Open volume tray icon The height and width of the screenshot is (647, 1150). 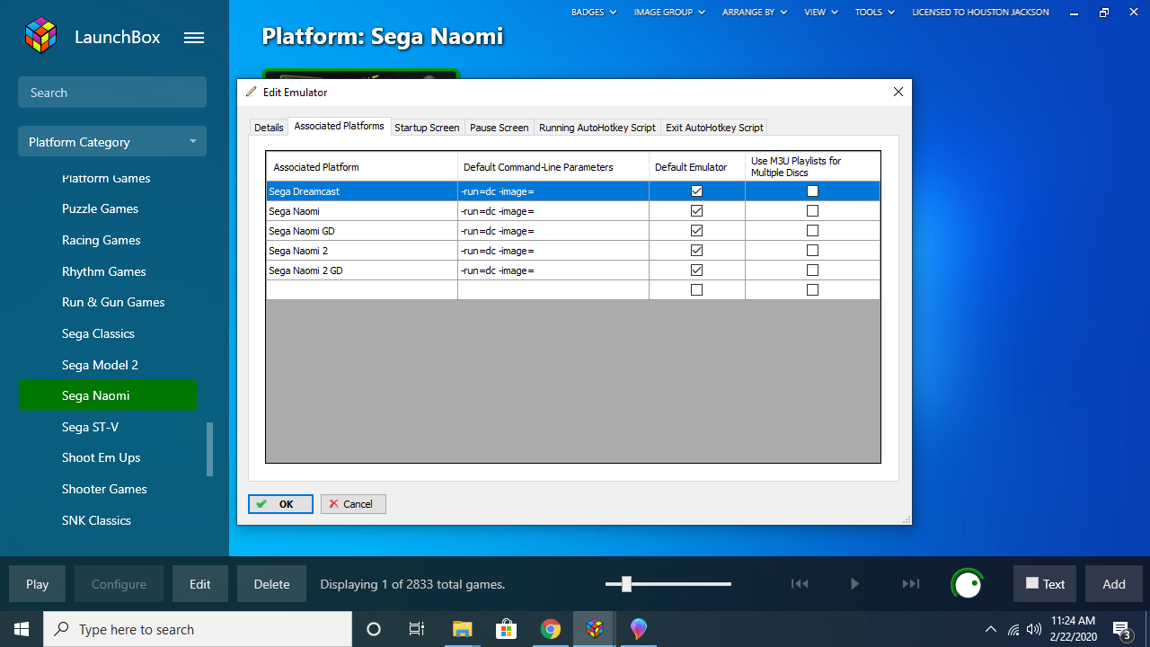(1034, 629)
